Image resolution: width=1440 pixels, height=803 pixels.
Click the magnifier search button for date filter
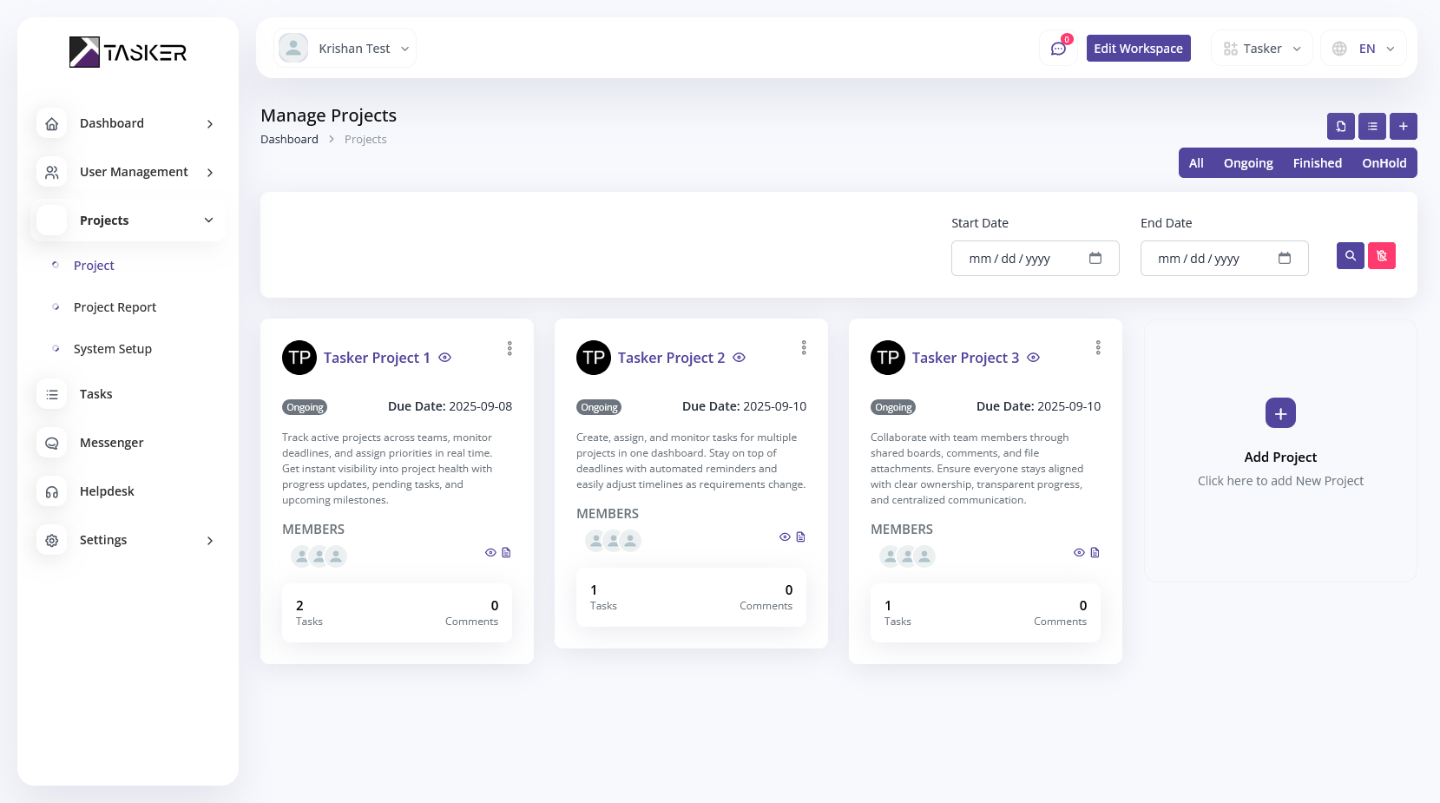tap(1350, 256)
